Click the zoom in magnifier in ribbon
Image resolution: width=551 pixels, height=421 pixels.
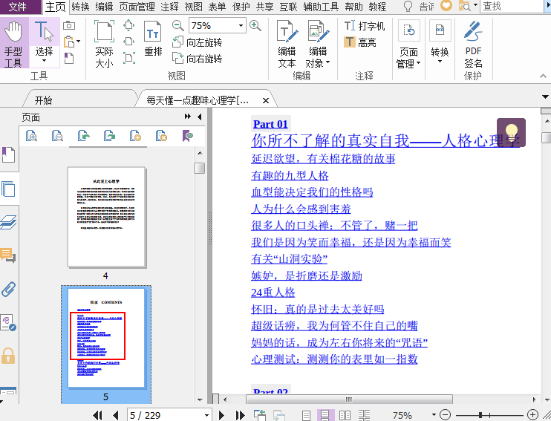point(255,25)
